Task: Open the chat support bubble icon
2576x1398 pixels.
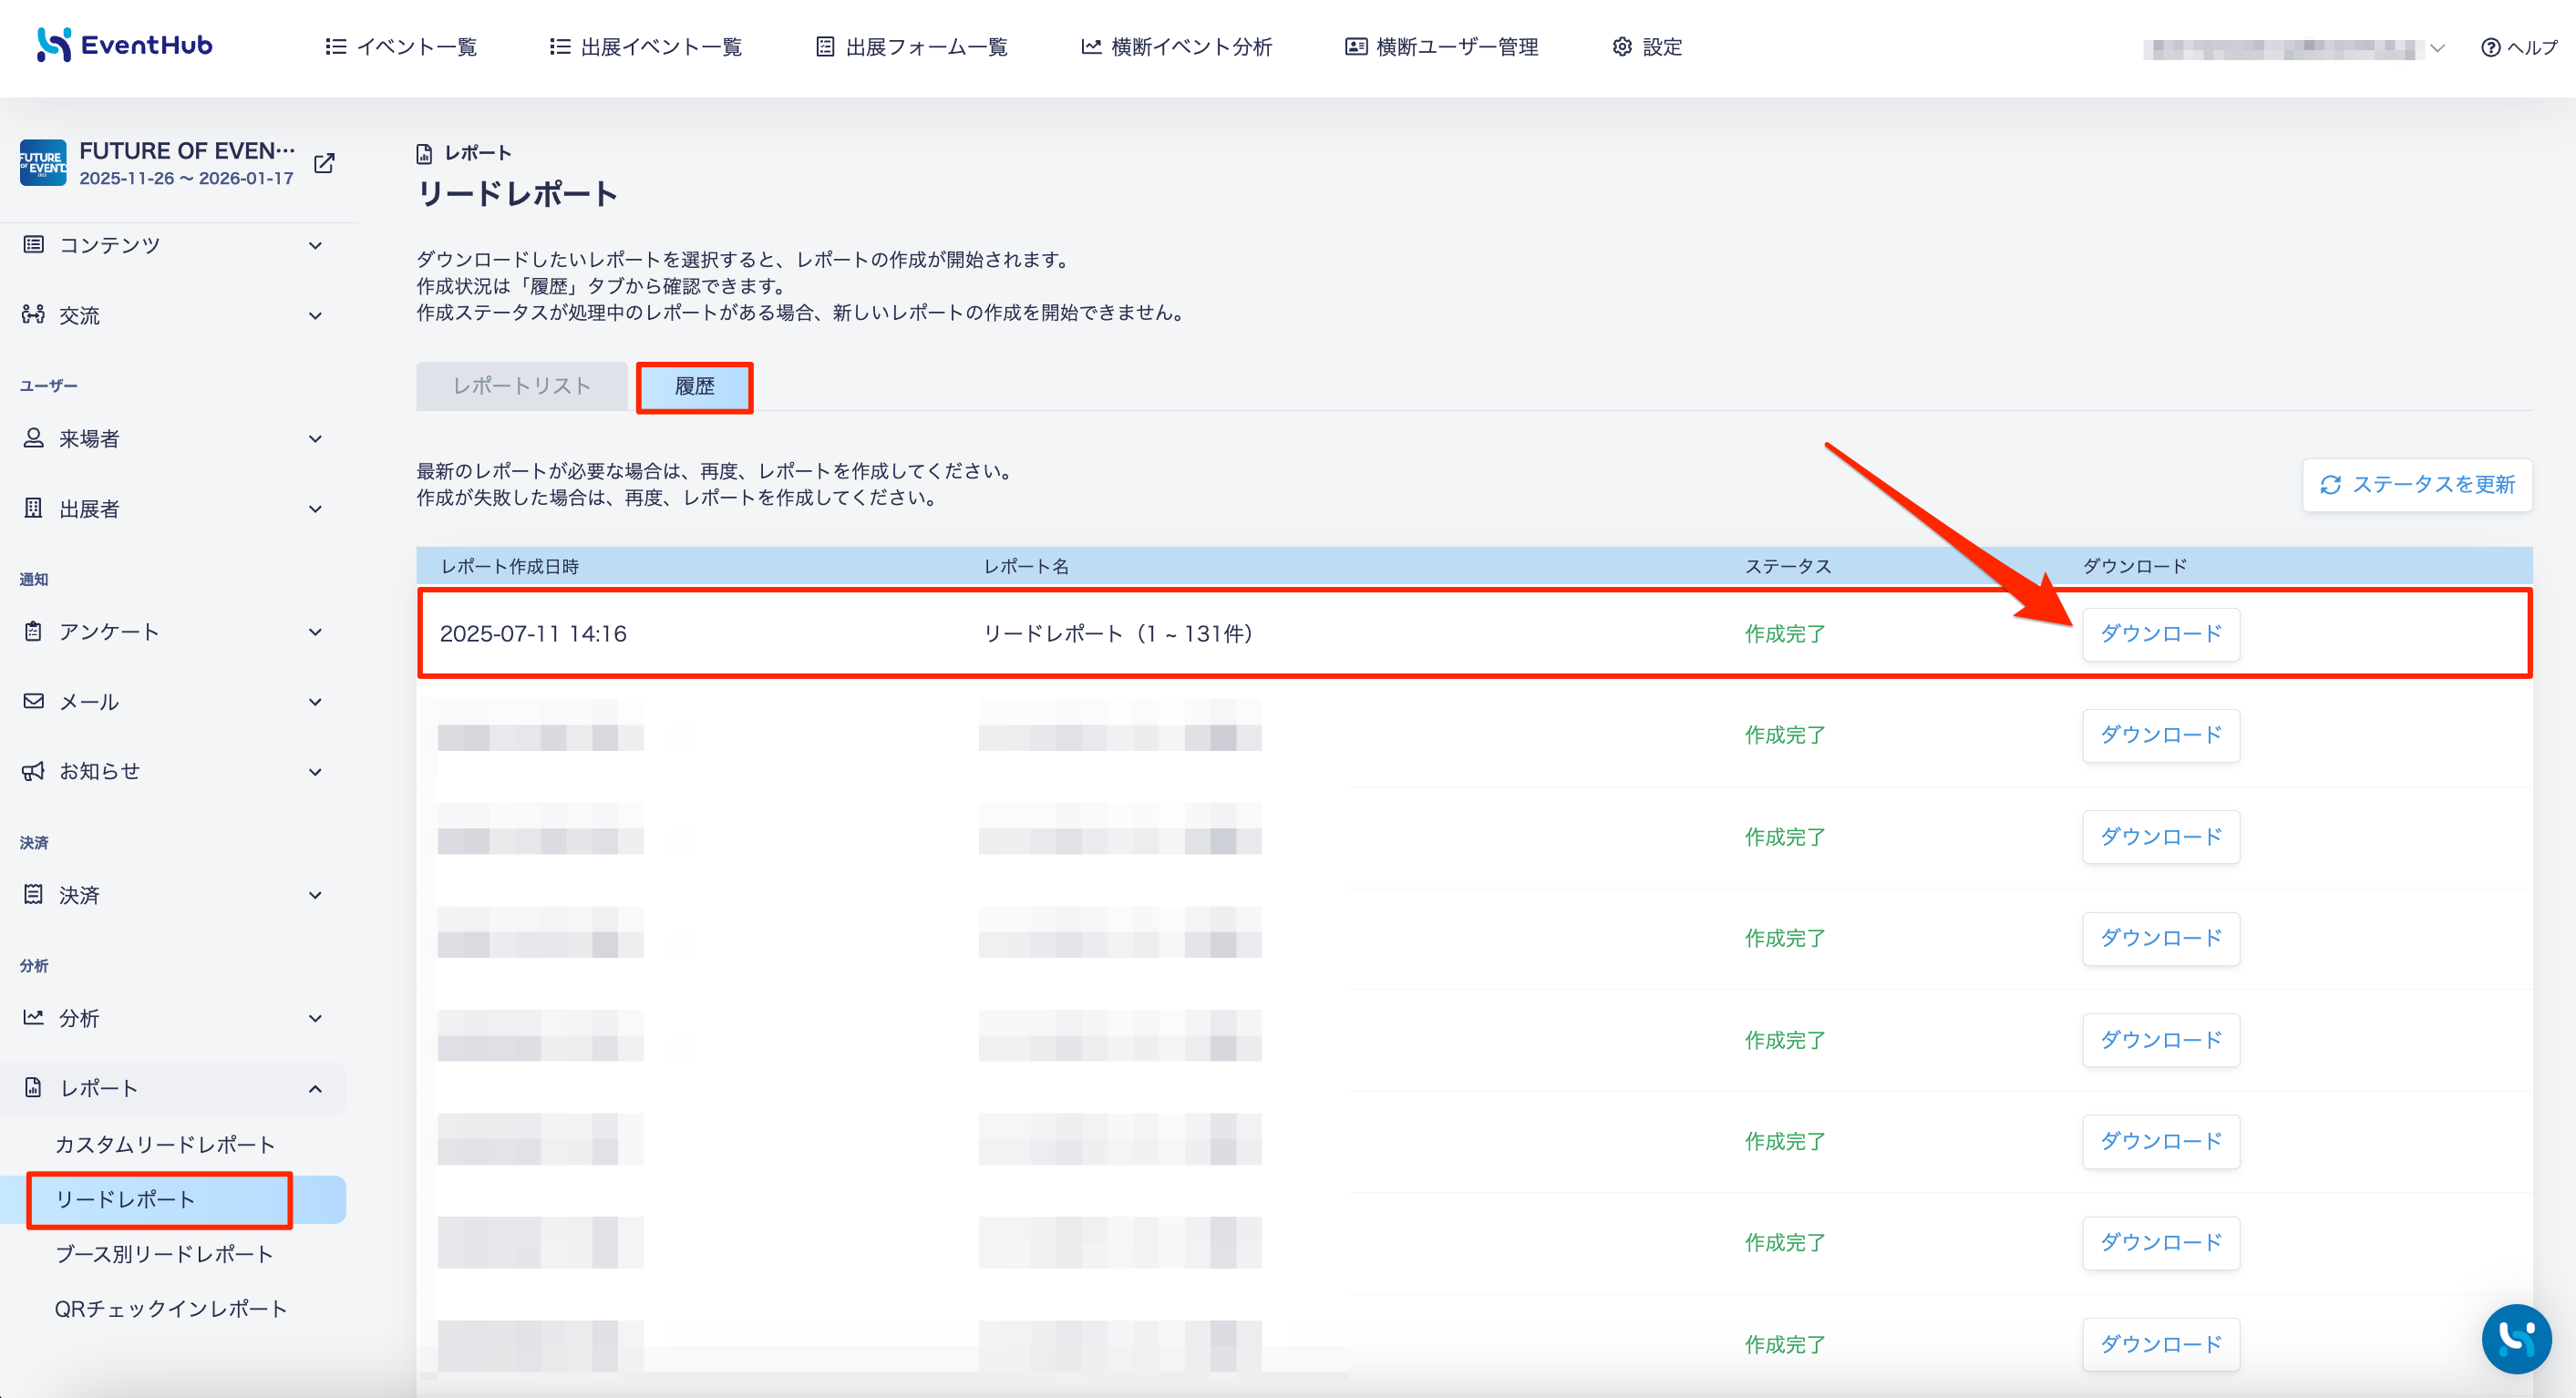Action: pyautogui.click(x=2515, y=1338)
